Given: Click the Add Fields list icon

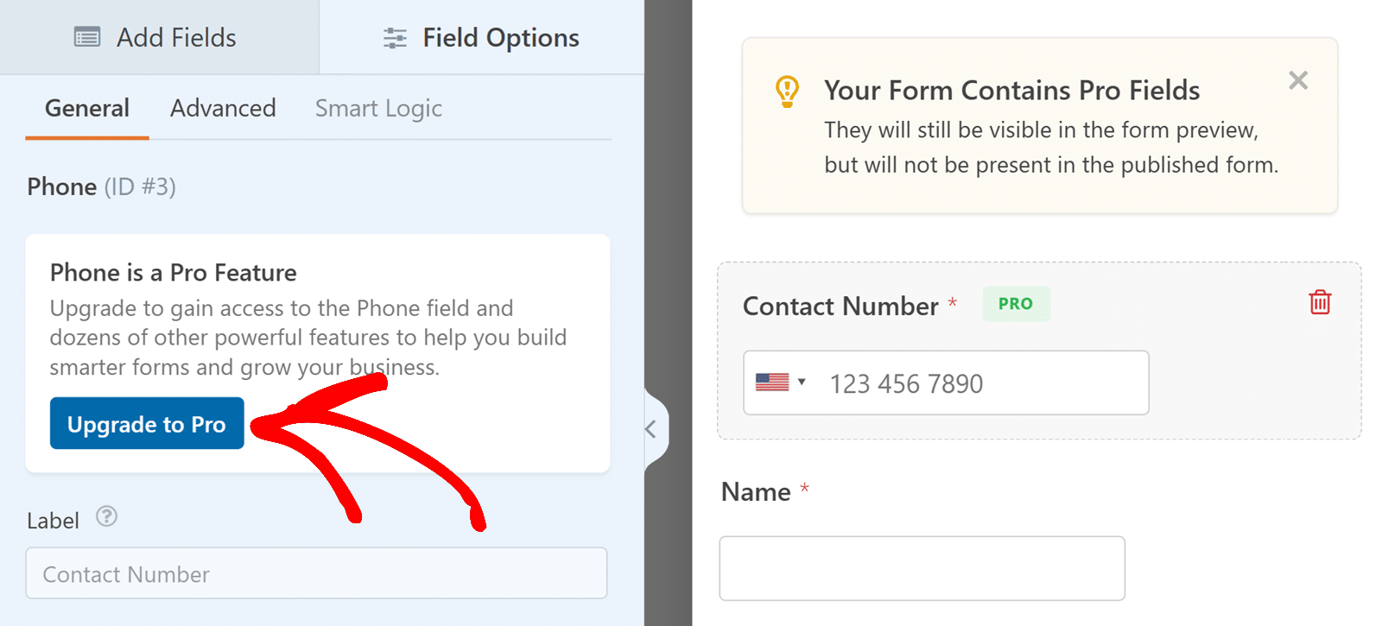Looking at the screenshot, I should coord(87,37).
